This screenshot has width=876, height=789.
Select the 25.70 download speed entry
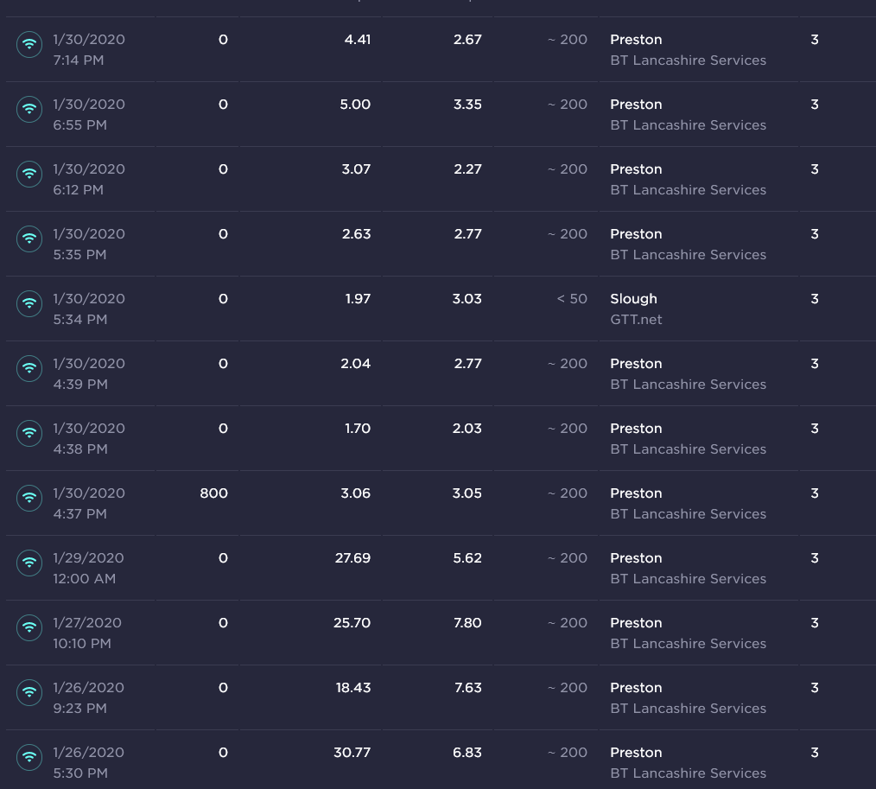click(x=352, y=623)
